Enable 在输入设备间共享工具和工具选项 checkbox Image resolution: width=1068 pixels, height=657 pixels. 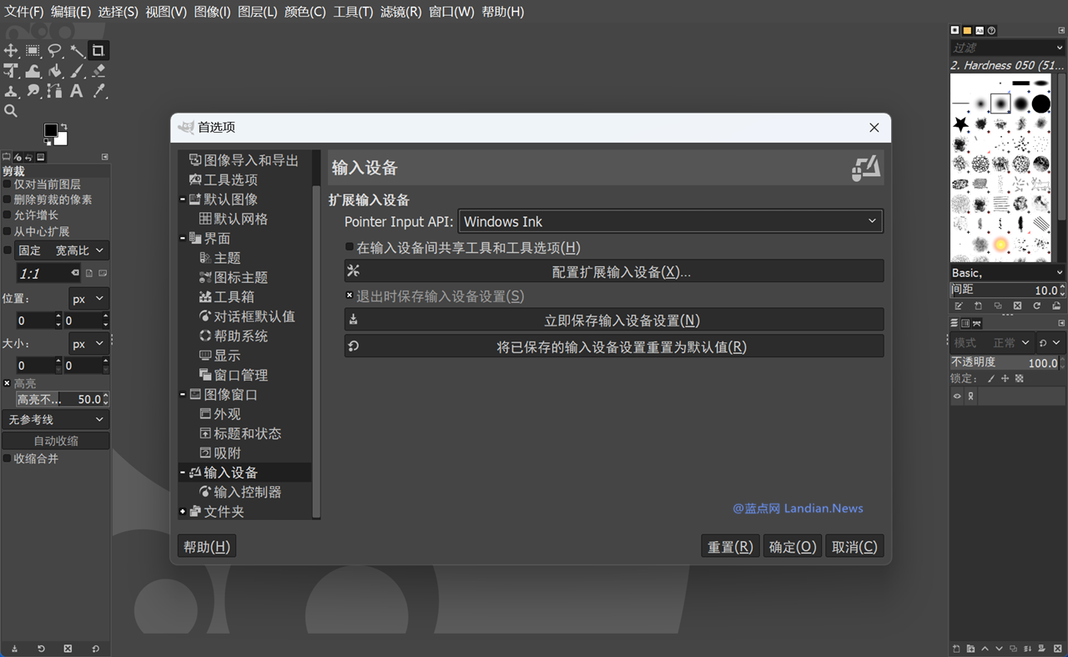[350, 247]
